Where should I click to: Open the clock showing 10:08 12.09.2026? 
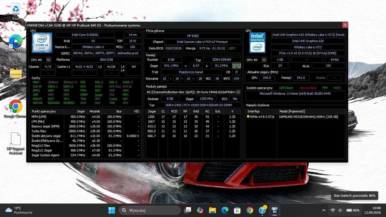point(372,210)
